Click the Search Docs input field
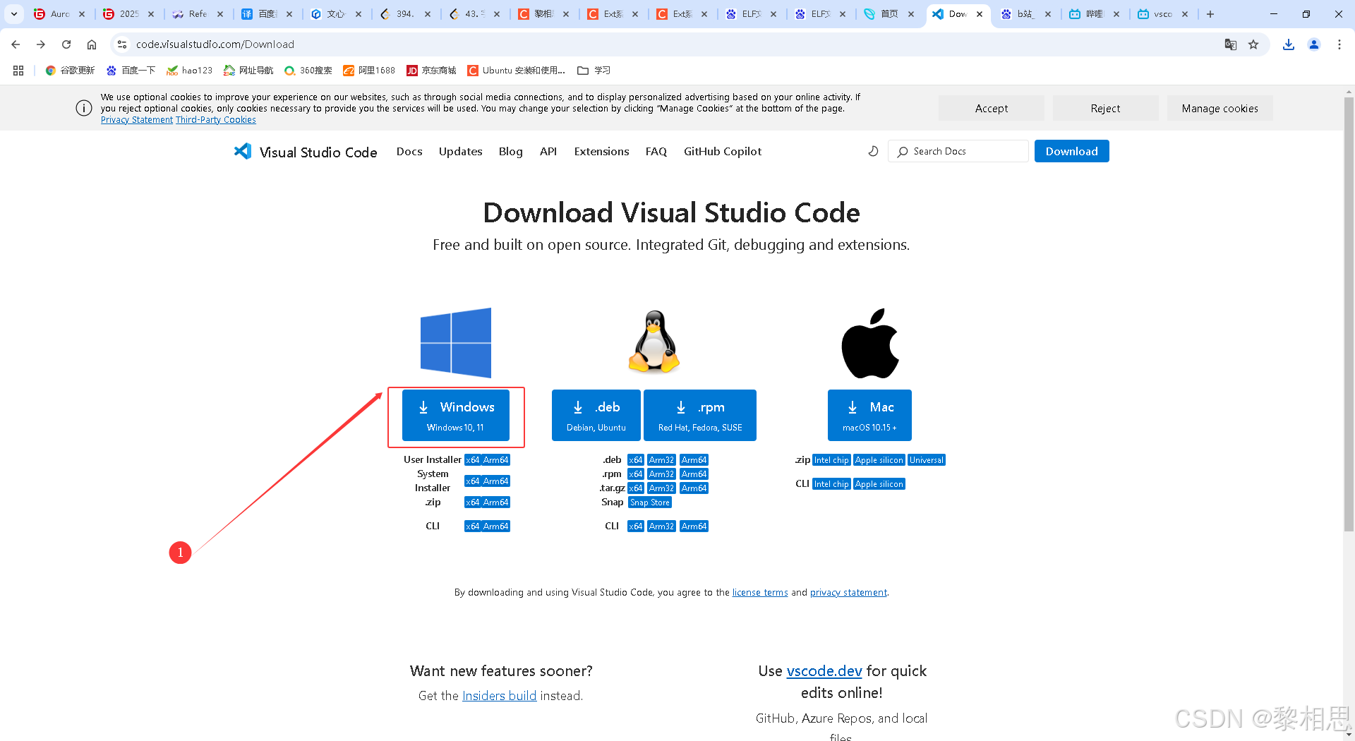This screenshot has width=1355, height=741. click(958, 151)
